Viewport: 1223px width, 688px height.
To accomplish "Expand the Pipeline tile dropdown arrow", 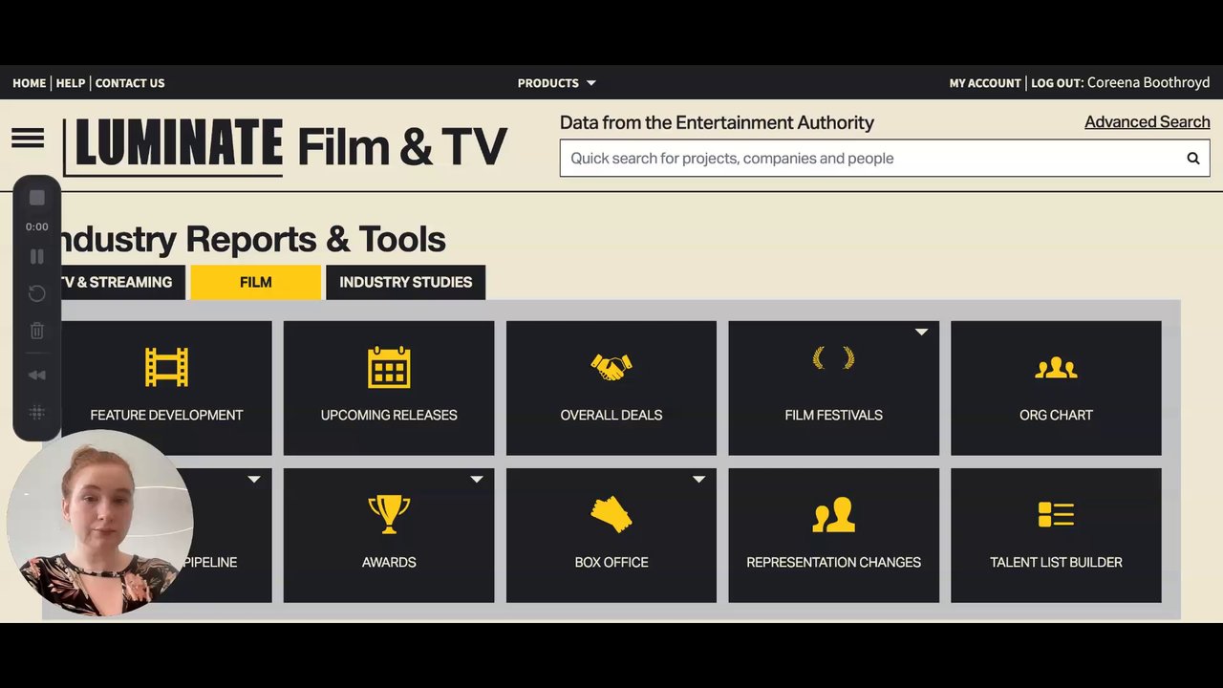I will click(x=254, y=480).
